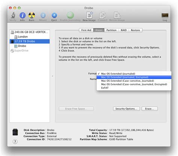
Task: Switch to the Erase tab
Action: tap(99, 30)
